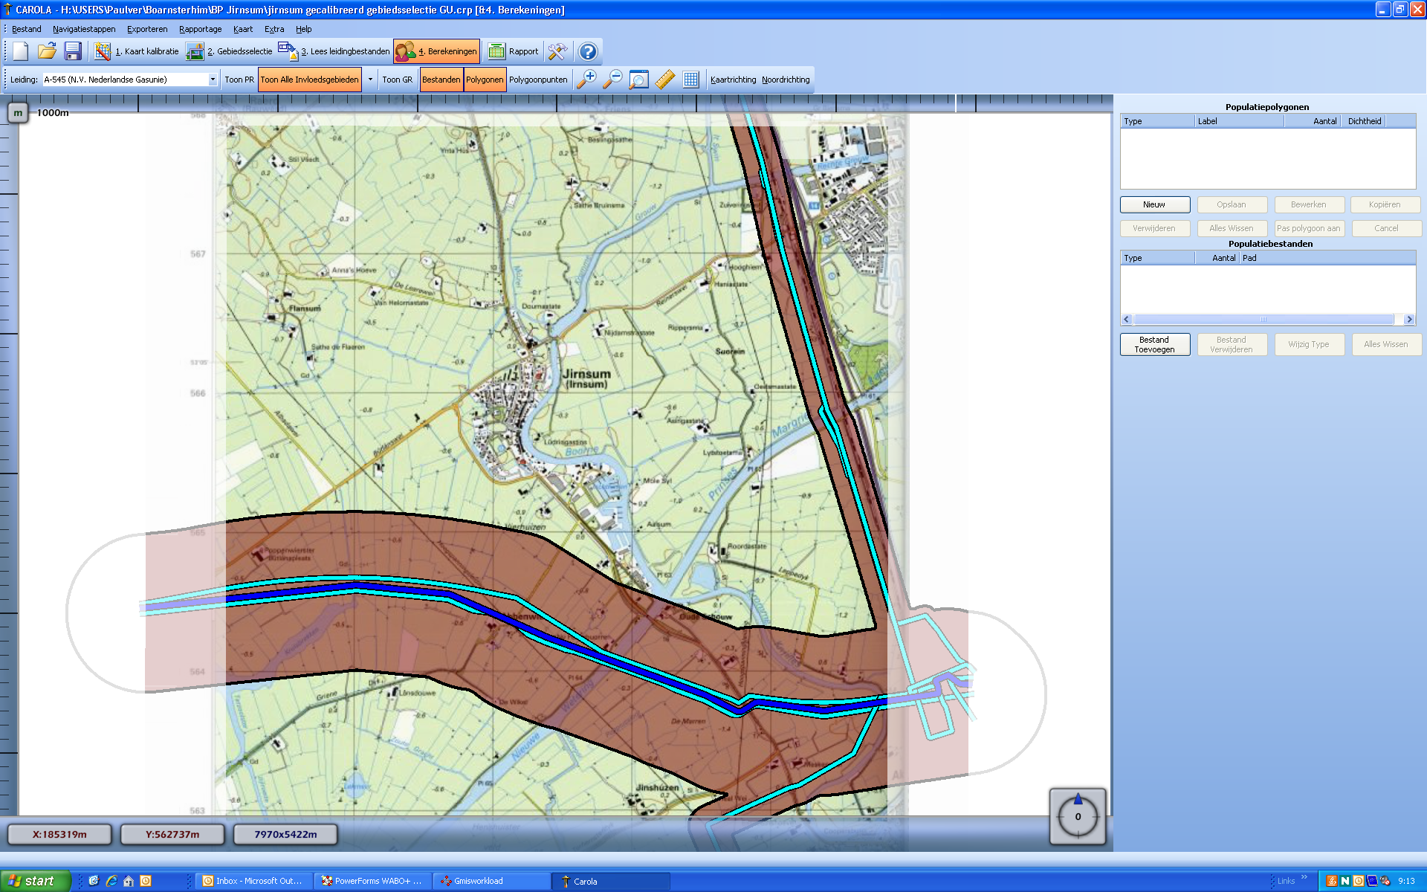Select the zoom-to-window magnifier icon
The image size is (1427, 892).
tap(638, 80)
